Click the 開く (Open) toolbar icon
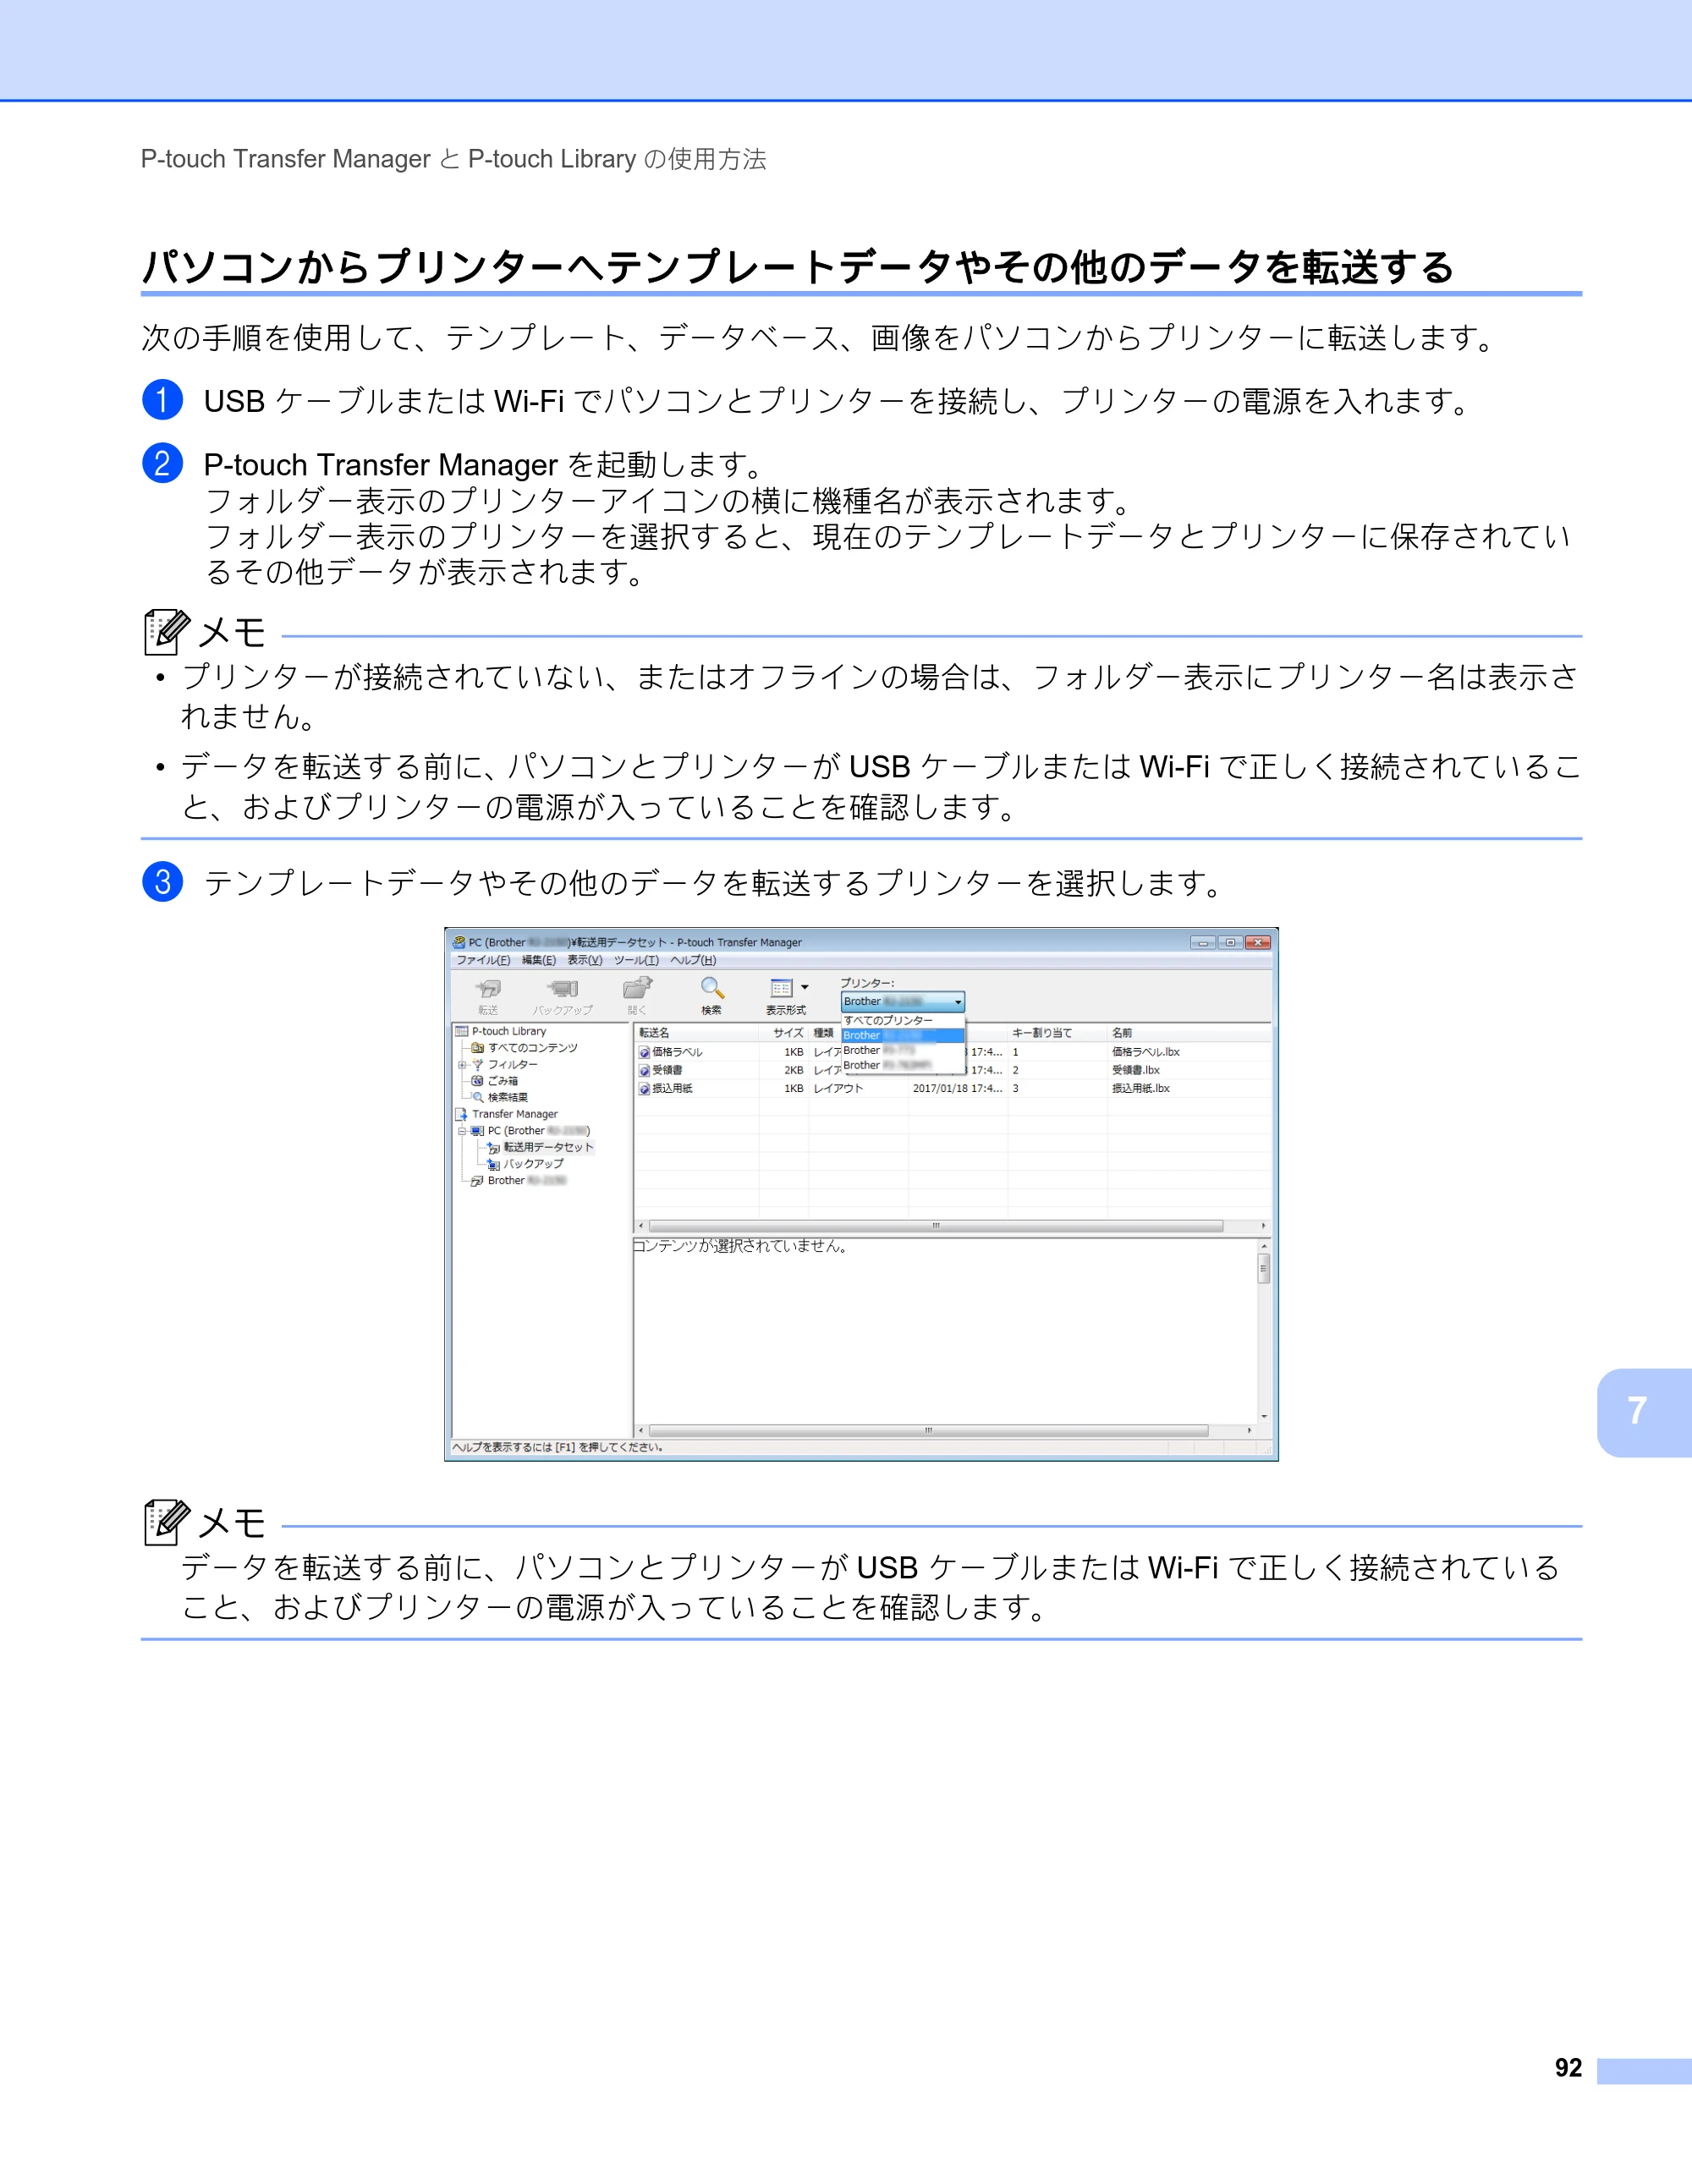The image size is (1692, 2184). pyautogui.click(x=637, y=988)
